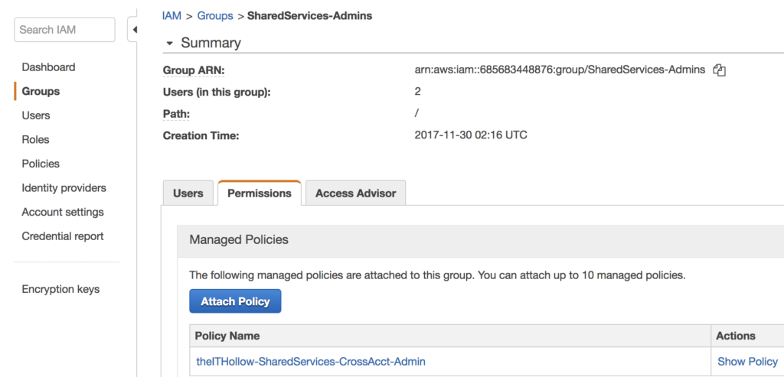Go to Users in the sidebar

coord(36,115)
